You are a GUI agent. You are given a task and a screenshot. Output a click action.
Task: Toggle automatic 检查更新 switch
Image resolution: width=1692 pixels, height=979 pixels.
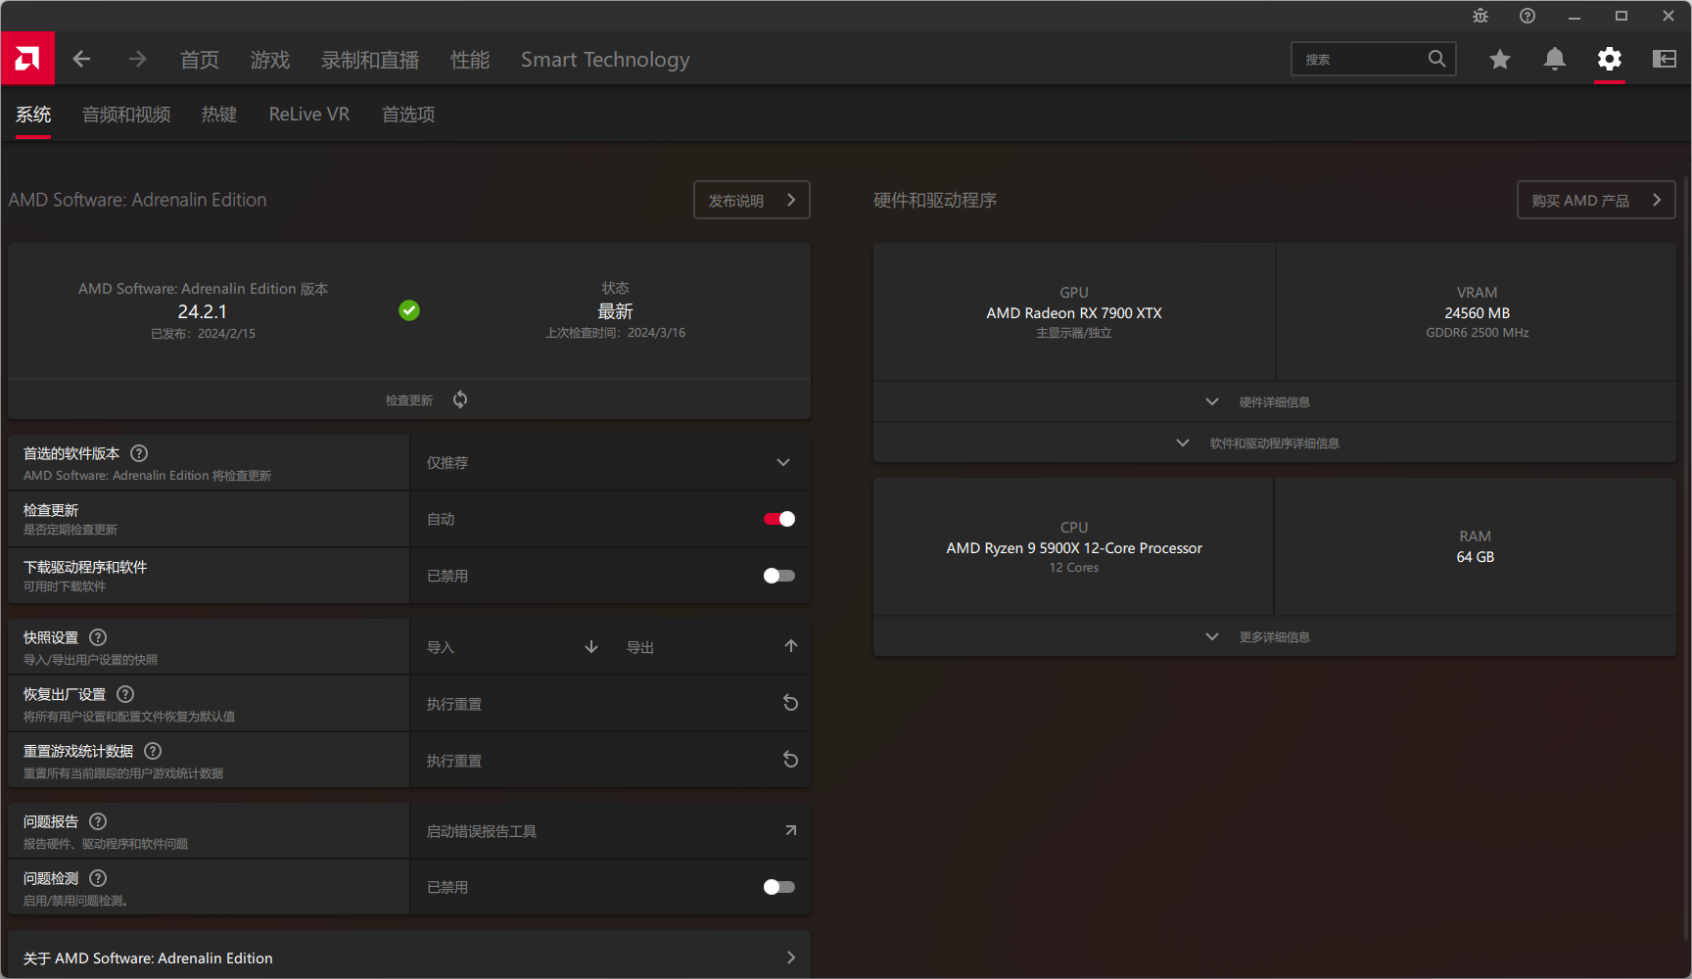(779, 519)
